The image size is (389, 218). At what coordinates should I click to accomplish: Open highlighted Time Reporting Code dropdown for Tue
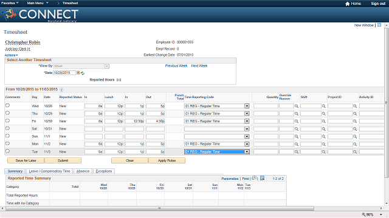point(247,152)
